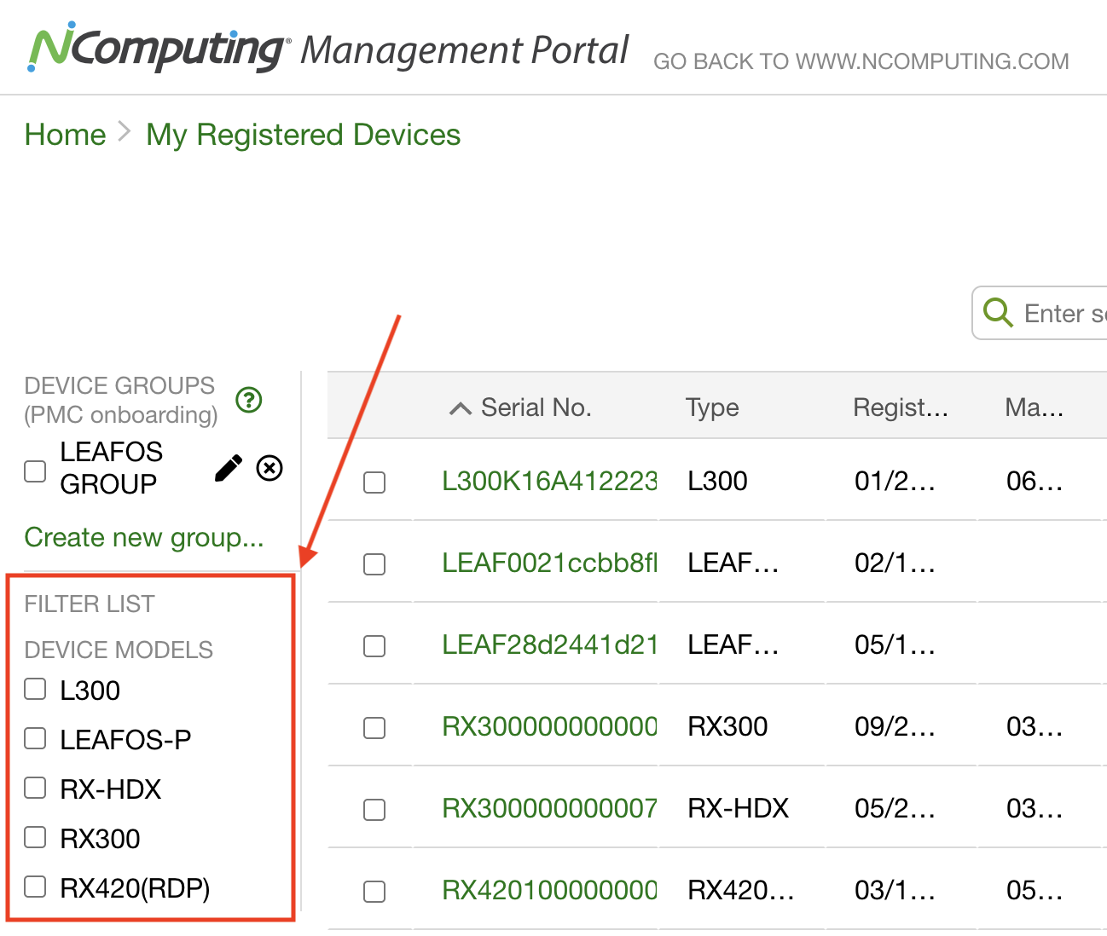
Task: Click the 05... maintenance cell
Action: point(1035,890)
